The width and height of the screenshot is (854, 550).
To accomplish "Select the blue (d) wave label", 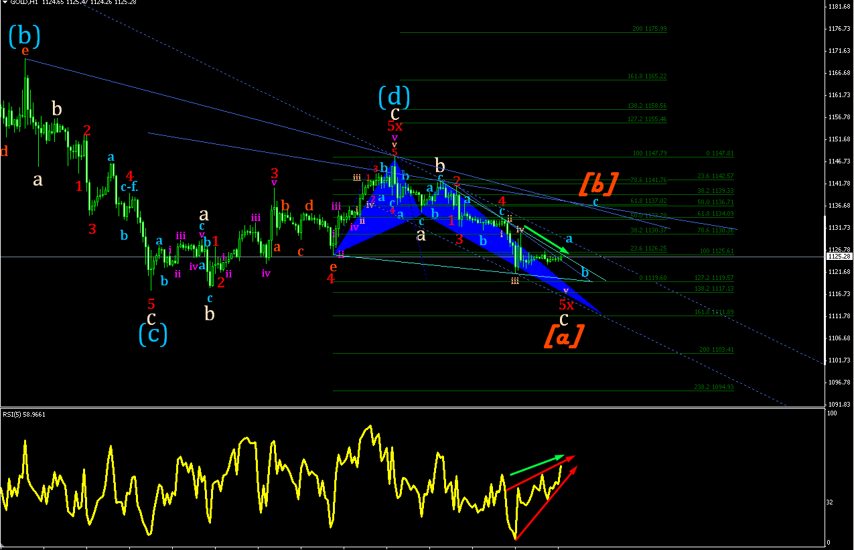I will point(395,97).
